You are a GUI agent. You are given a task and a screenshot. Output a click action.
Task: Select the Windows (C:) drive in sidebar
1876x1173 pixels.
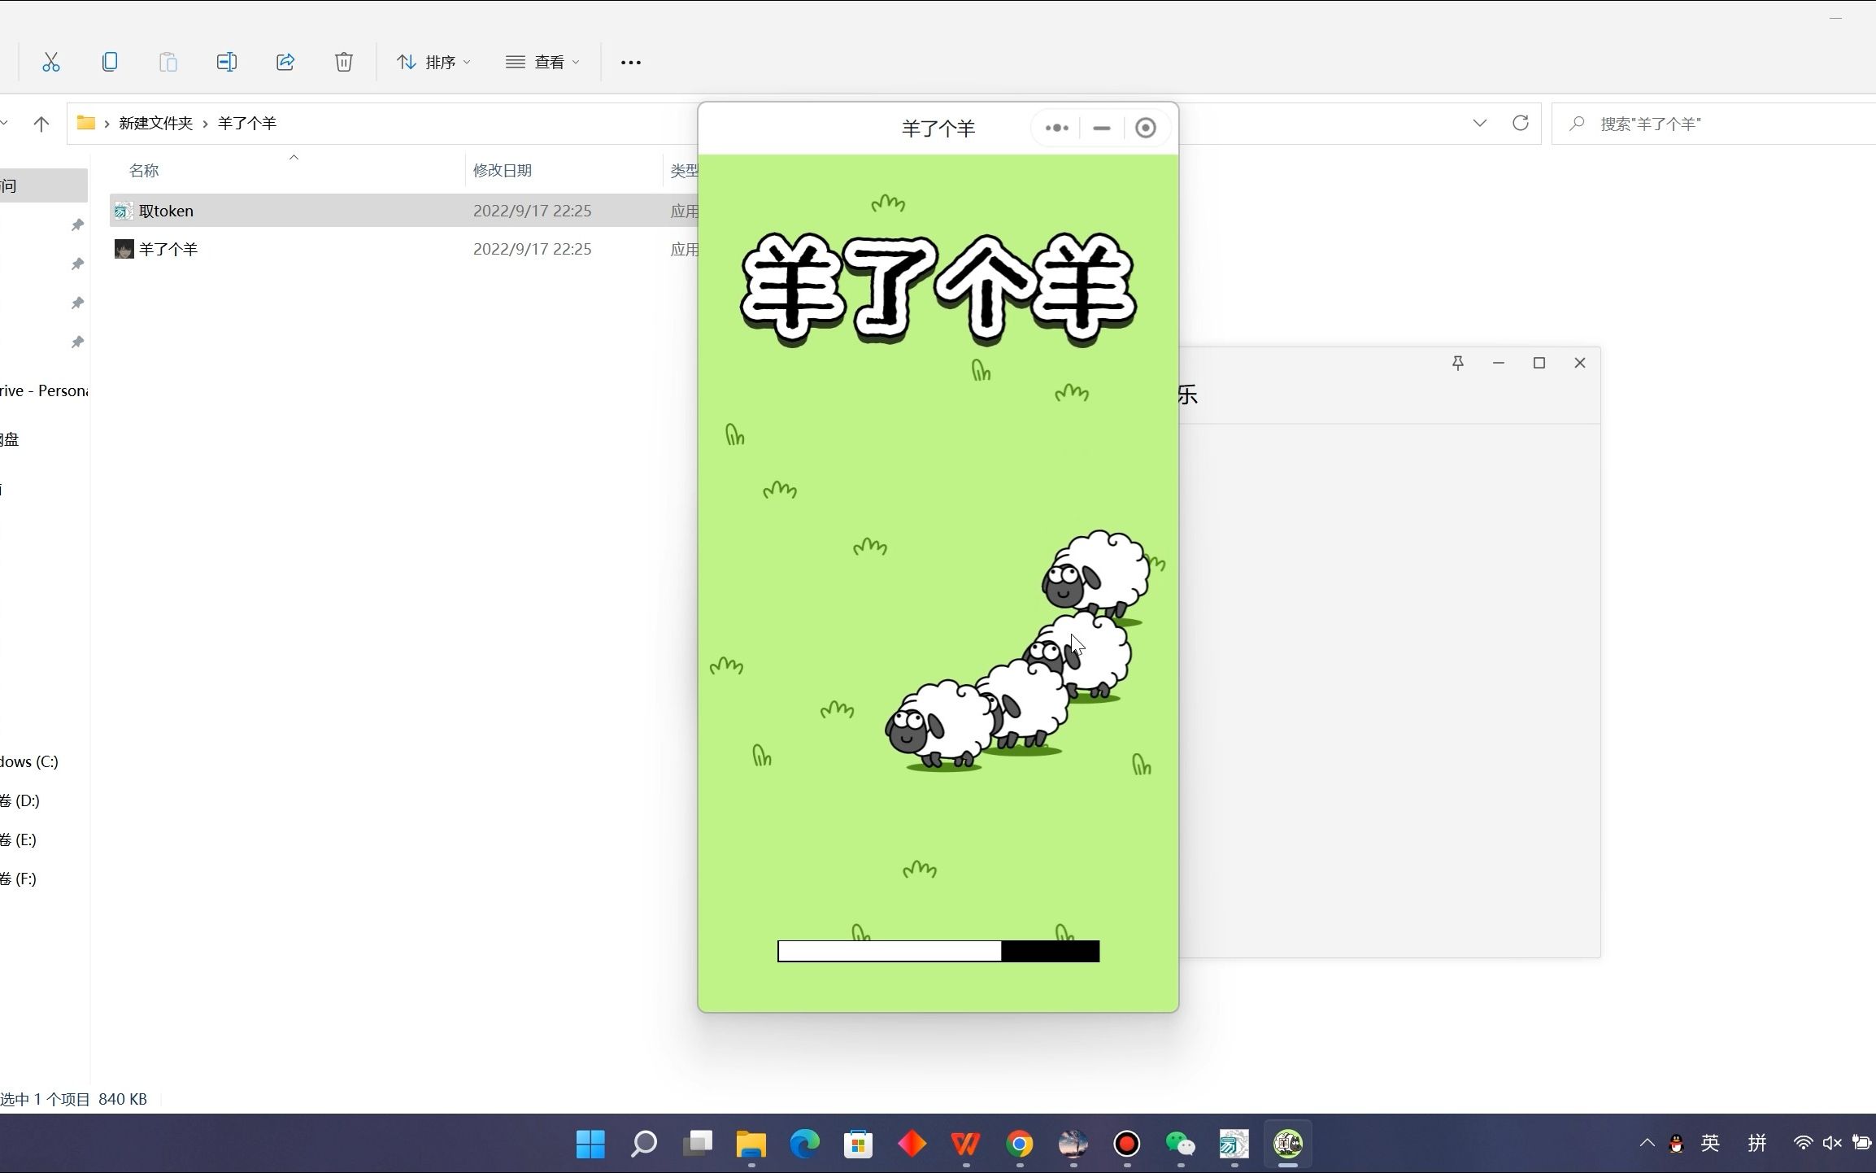coord(29,761)
